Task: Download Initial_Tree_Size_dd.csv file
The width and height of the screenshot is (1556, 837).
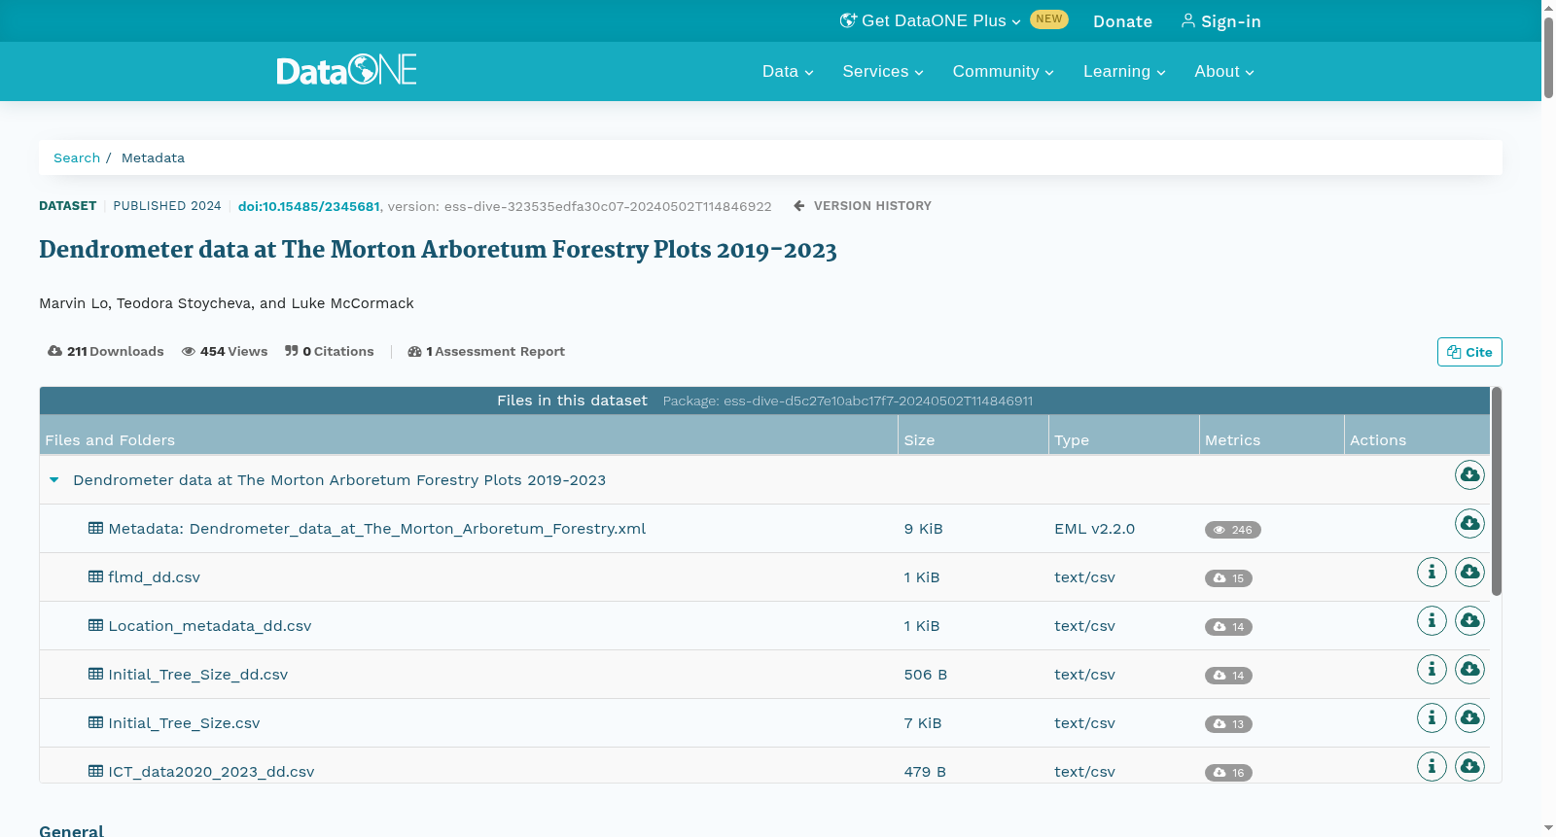Action: pyautogui.click(x=1469, y=669)
